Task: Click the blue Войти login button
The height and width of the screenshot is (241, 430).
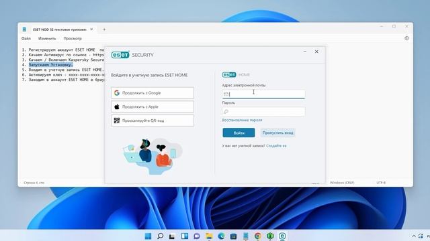Action: click(x=239, y=133)
